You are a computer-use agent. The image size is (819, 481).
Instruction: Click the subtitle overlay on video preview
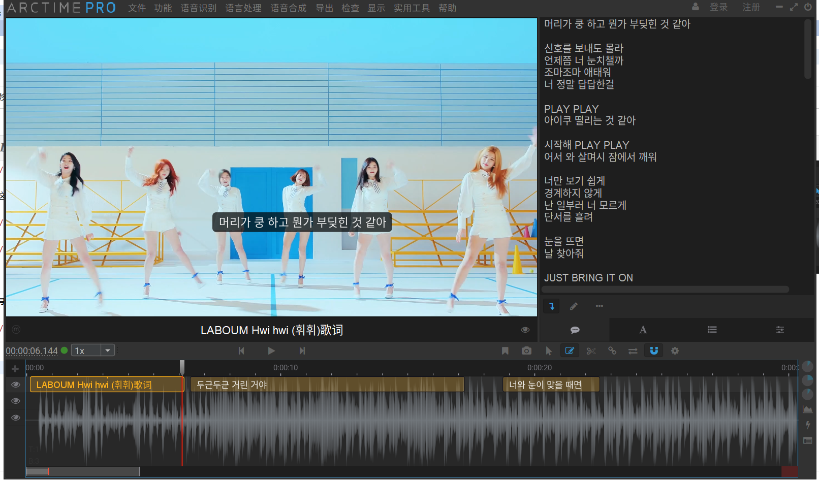pos(302,222)
